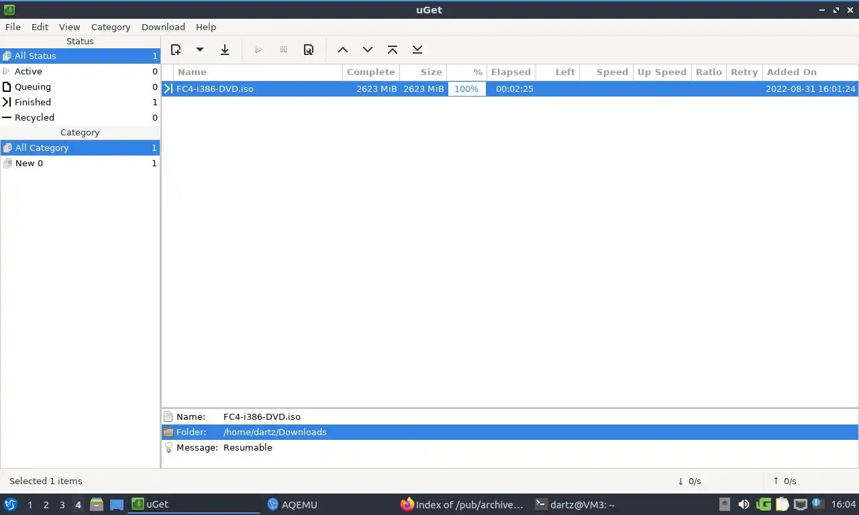Click the finished-state icon on FC4-i386-DVD.iso row
Screen dimensions: 859x515
168,89
